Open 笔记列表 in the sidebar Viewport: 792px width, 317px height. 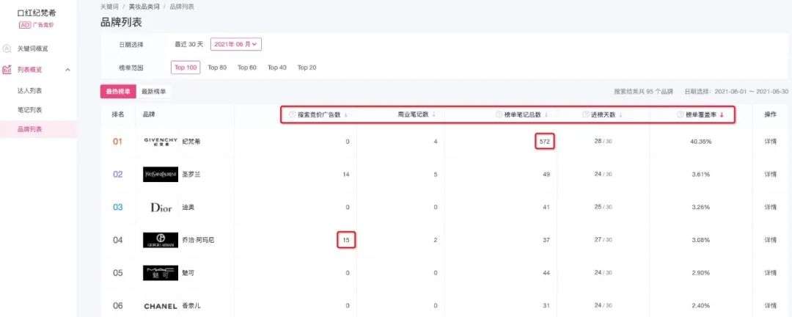pyautogui.click(x=29, y=110)
